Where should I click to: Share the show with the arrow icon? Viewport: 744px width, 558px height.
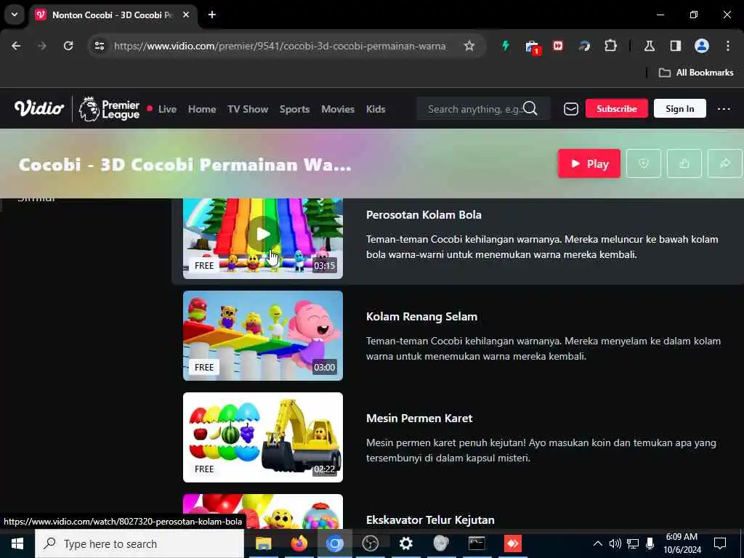coord(724,163)
